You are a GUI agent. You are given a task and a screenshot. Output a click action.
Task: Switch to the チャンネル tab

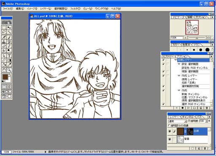coord(188,117)
